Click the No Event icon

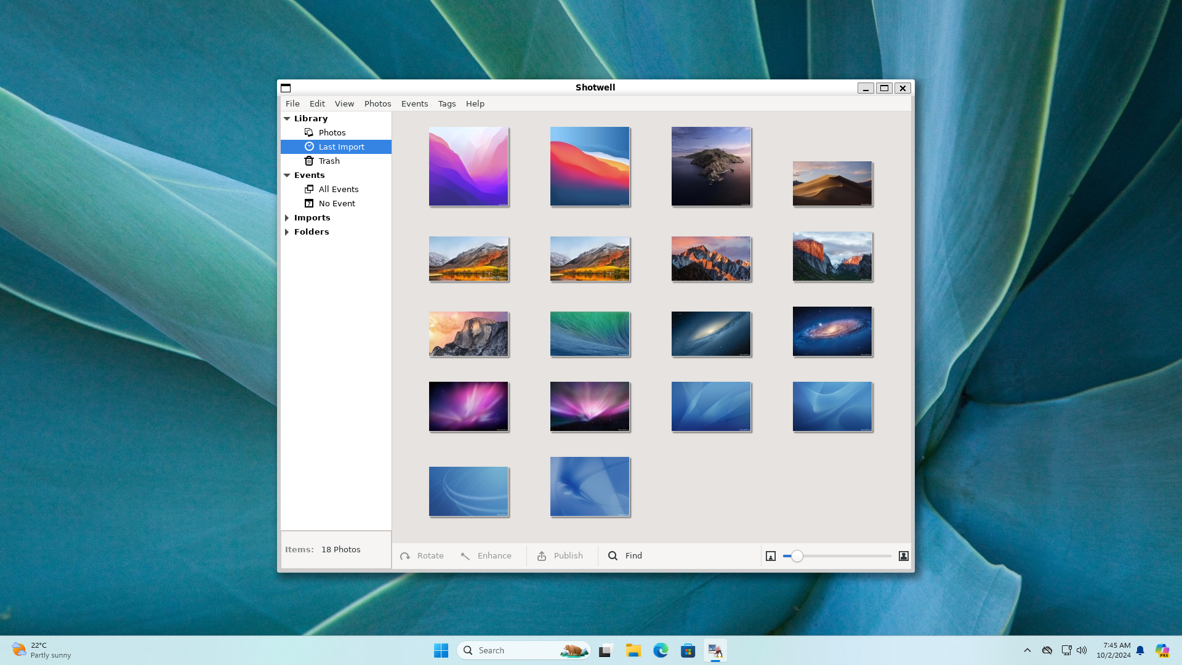coord(309,203)
